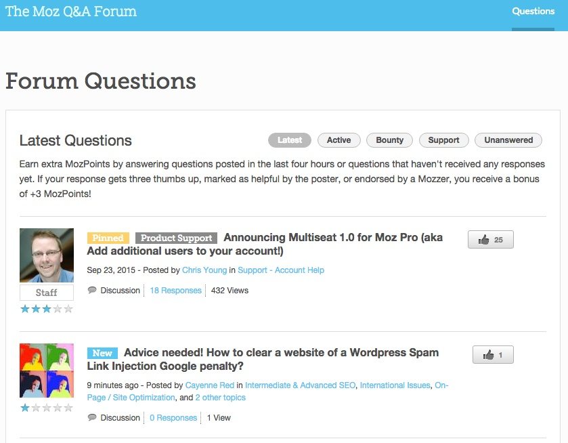Expand the 2 other topics link
Image resolution: width=568 pixels, height=443 pixels.
(220, 398)
